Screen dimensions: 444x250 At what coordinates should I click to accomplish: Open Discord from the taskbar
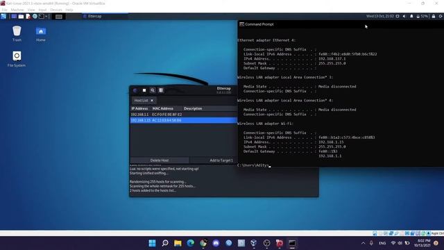click(x=216, y=243)
